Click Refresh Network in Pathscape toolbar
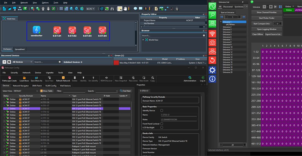302x156 pixels. pyautogui.click(x=63, y=79)
